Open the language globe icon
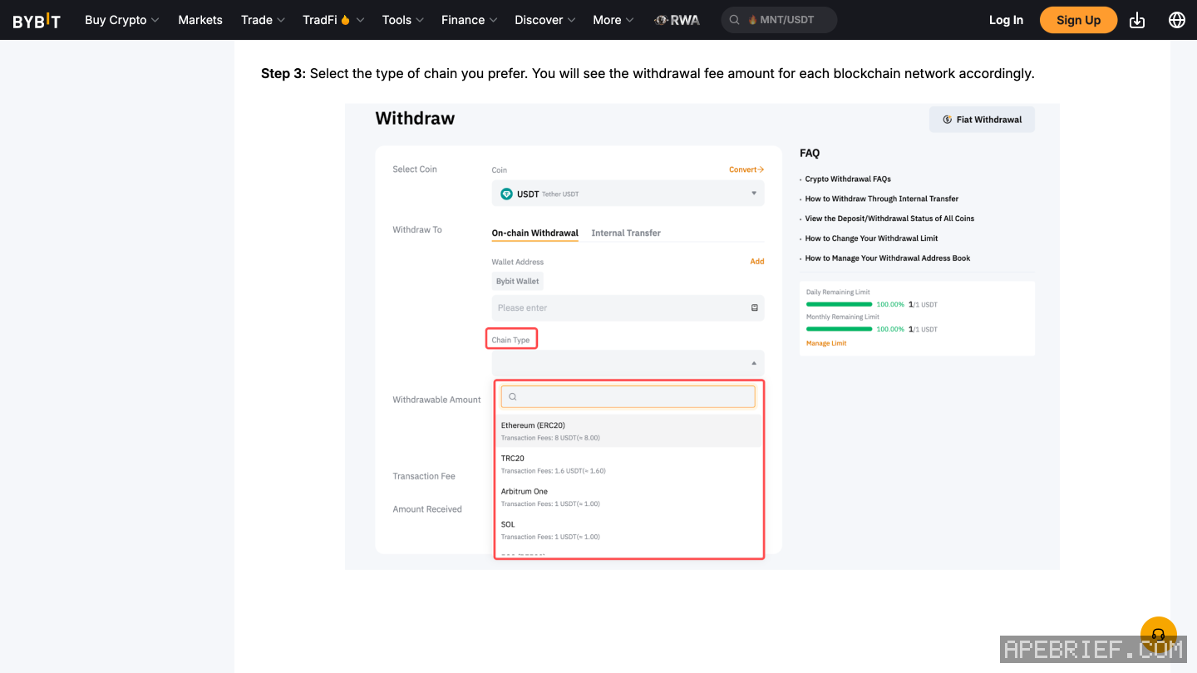 click(x=1177, y=20)
